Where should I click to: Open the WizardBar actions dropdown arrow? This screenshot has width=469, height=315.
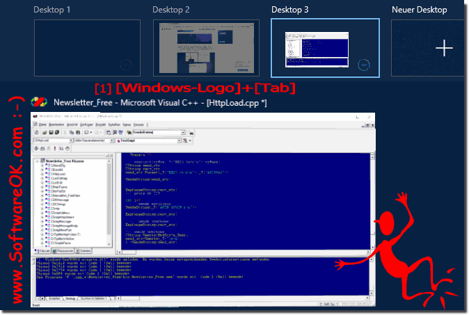pos(190,140)
